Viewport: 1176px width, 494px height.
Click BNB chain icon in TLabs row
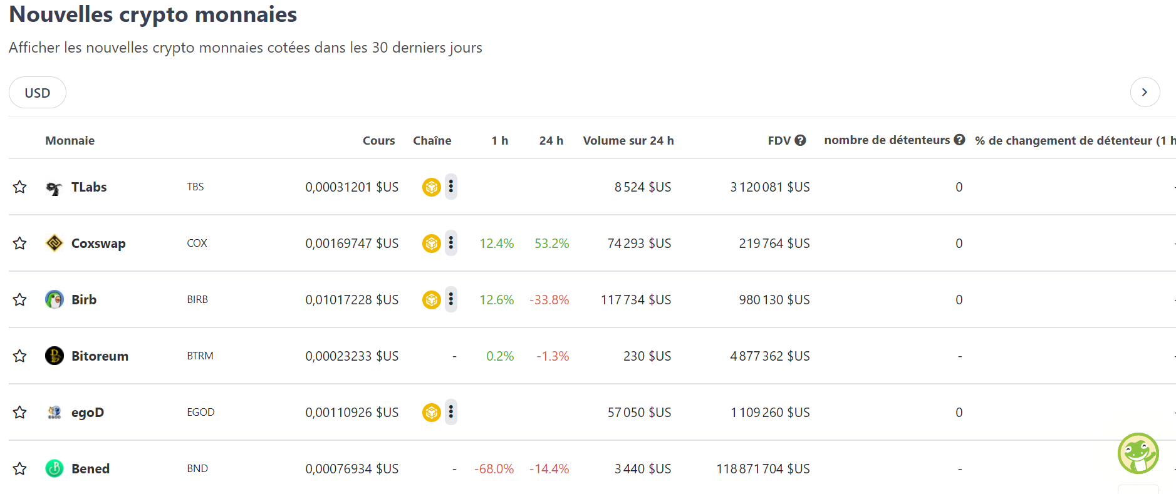tap(432, 187)
